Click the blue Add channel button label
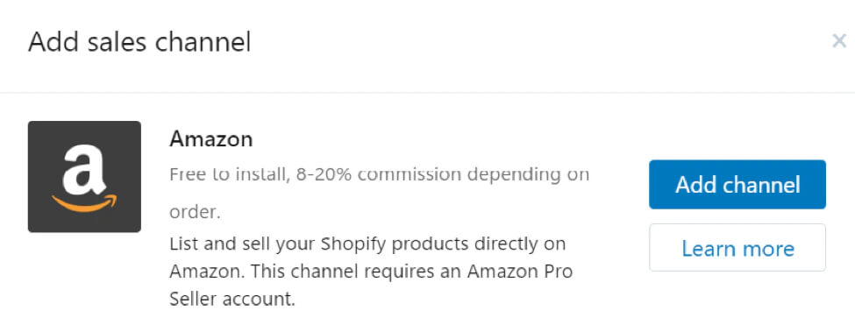 tap(737, 185)
